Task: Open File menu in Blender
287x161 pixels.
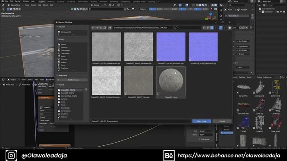Action: [6, 1]
